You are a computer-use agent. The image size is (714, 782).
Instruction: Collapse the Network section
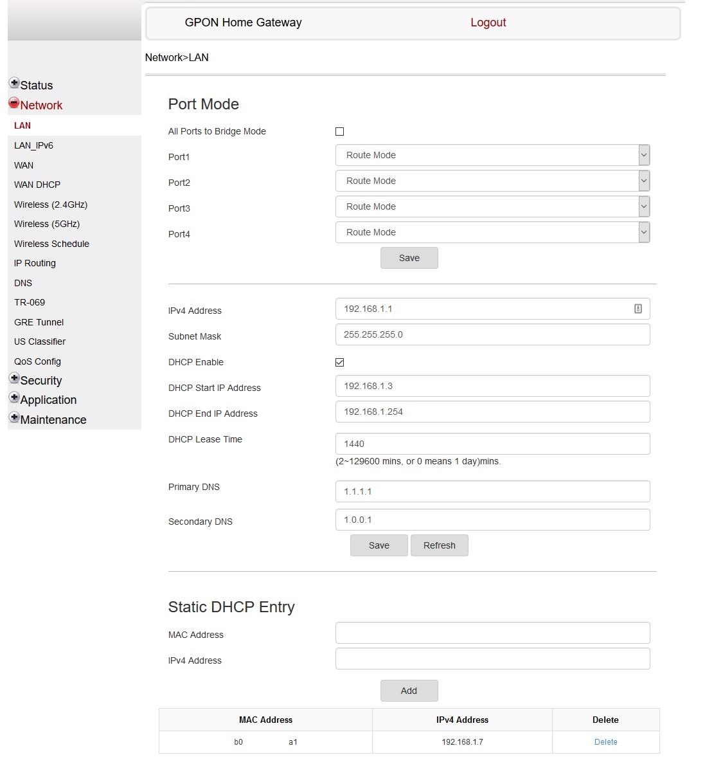tap(14, 102)
